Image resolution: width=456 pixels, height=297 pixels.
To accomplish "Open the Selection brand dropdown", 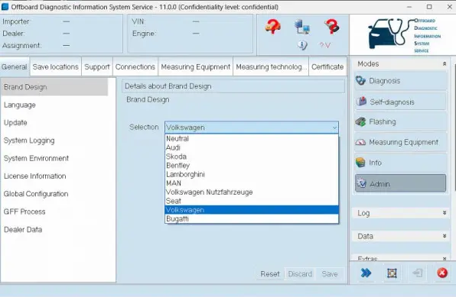I will point(252,128).
